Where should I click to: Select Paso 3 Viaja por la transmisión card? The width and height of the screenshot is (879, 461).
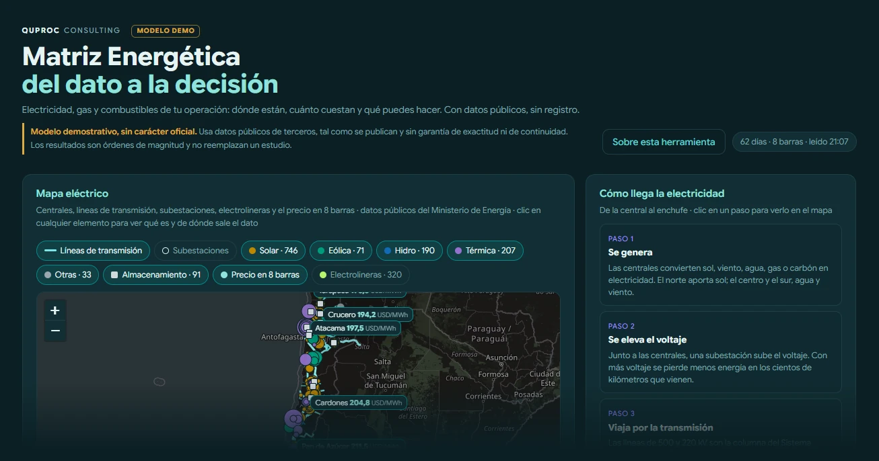coord(721,426)
